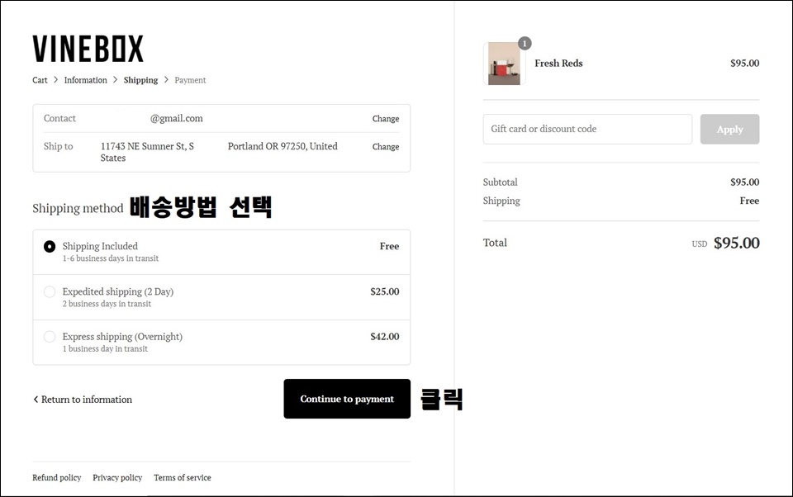Viewport: 793px width, 497px height.
Task: Open the Privacy policy link
Action: point(117,478)
